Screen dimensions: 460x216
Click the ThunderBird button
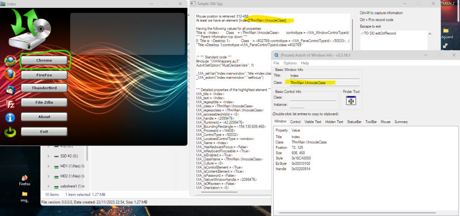pyautogui.click(x=44, y=88)
